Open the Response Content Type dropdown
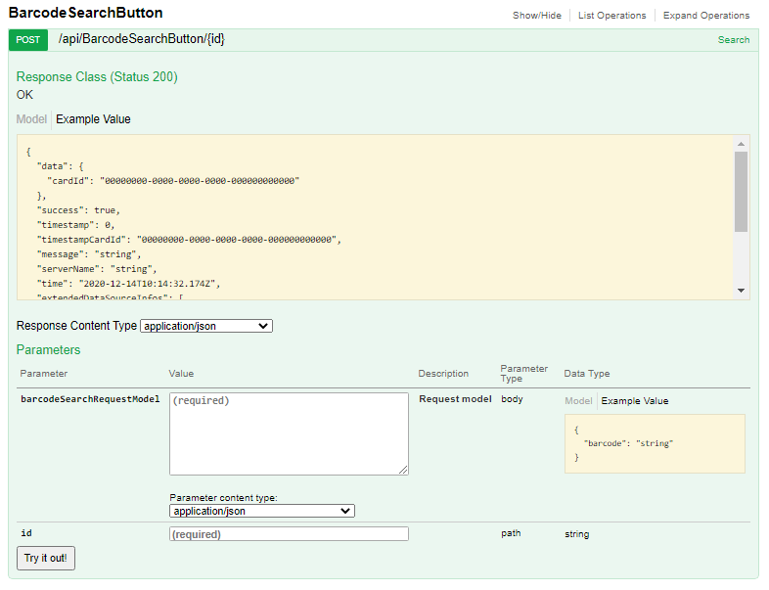This screenshot has height=590, width=769. [206, 326]
